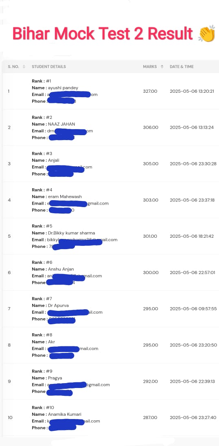Viewport: 219px width, 446px height.
Task: Click the timestamp 2025-05-06 09:57:55
Action: tap(193, 309)
